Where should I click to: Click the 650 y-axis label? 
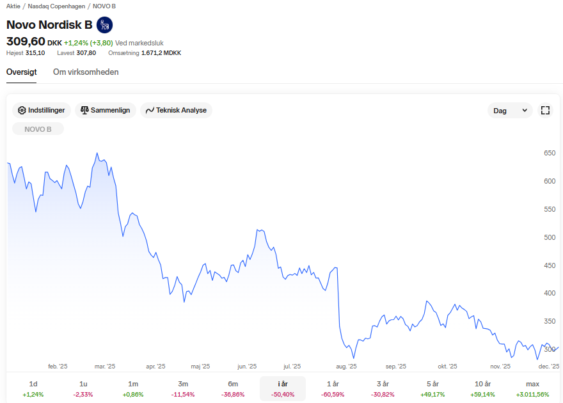(550, 154)
